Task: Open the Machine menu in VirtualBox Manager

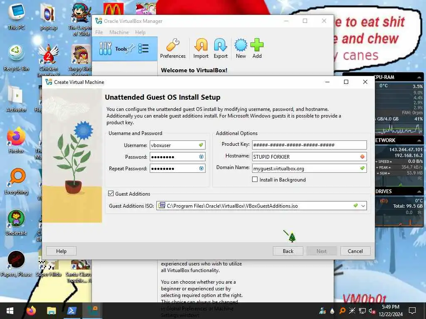Action: pos(119,32)
